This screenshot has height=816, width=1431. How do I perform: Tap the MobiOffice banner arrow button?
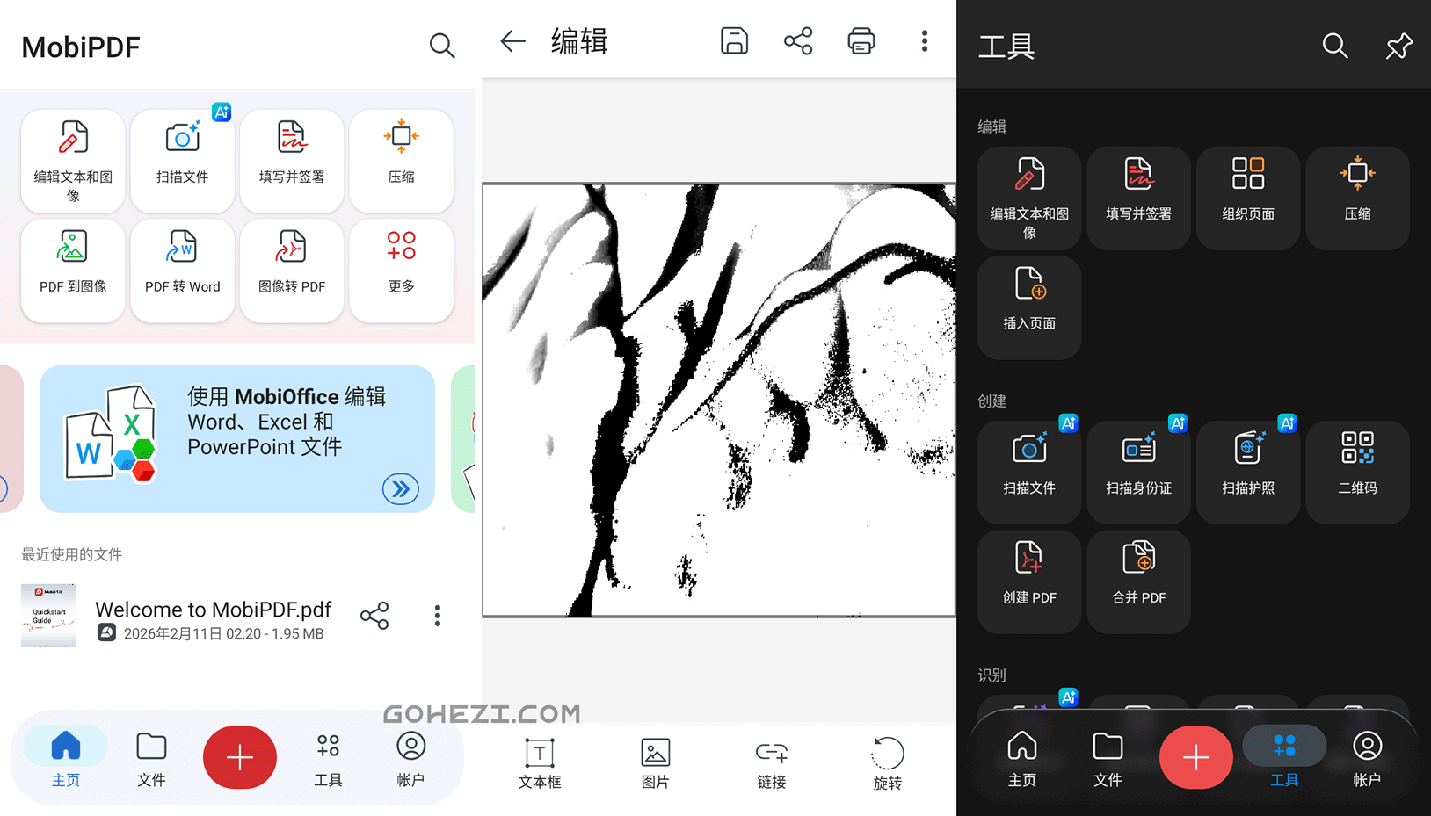point(401,489)
